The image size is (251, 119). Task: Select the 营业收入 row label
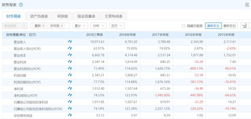point(20,42)
